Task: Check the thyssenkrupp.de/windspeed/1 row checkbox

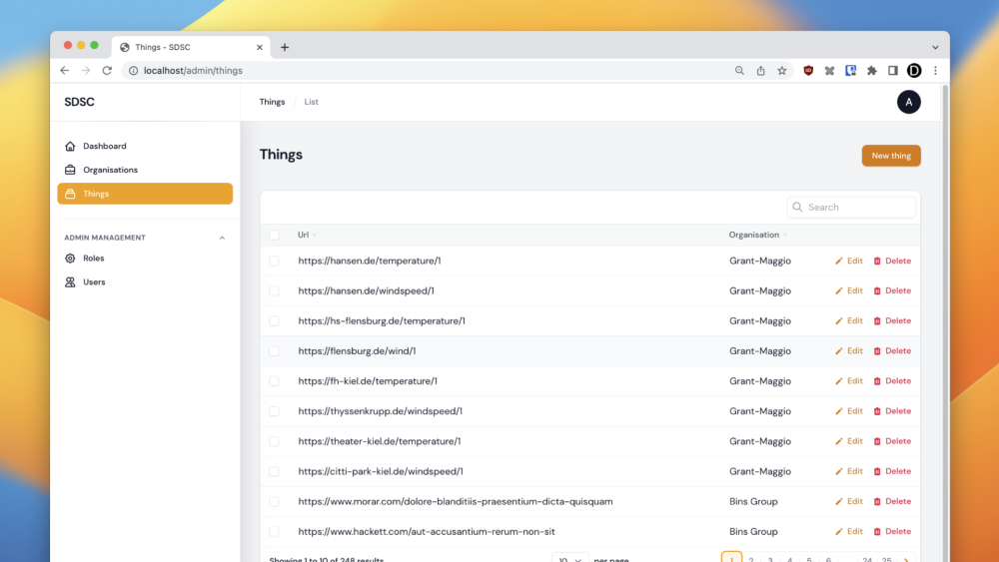Action: click(x=274, y=411)
